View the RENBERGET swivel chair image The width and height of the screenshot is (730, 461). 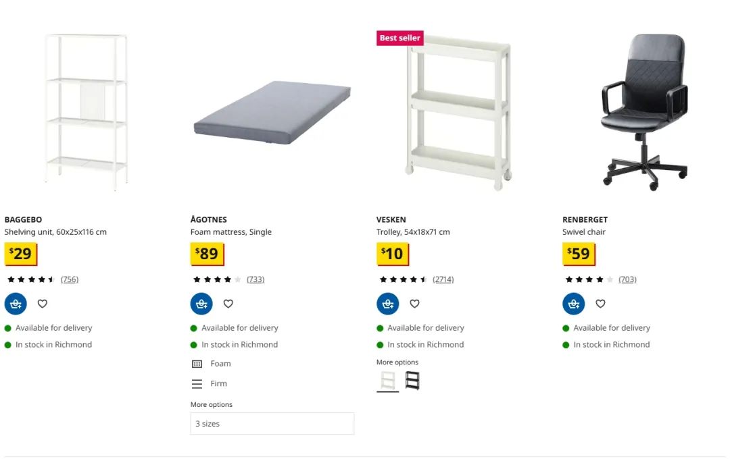[645, 112]
